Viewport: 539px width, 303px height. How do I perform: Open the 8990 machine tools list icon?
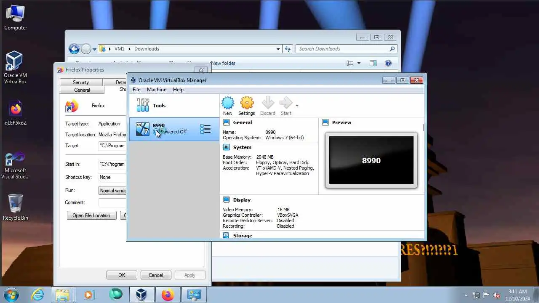pos(205,129)
